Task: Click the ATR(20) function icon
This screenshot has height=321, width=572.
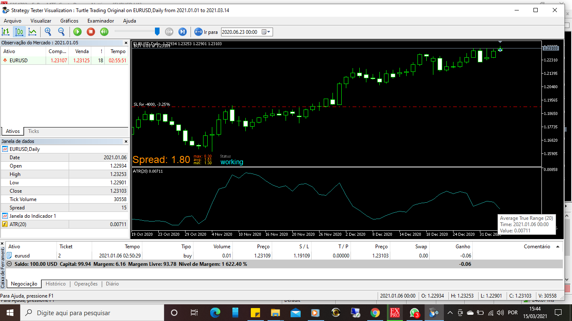Action: [5, 224]
